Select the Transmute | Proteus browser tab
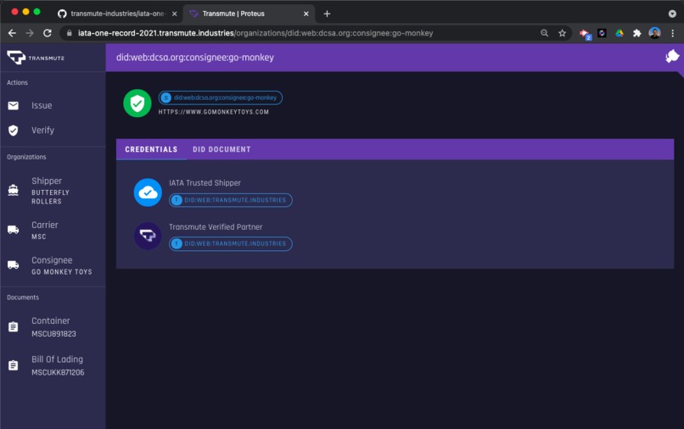The height and width of the screenshot is (429, 684). coord(249,14)
